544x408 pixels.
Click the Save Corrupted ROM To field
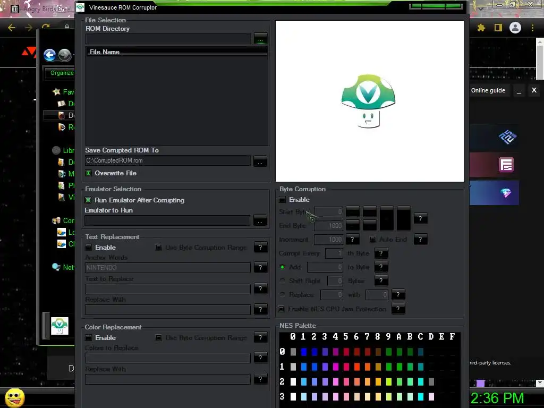pyautogui.click(x=168, y=160)
